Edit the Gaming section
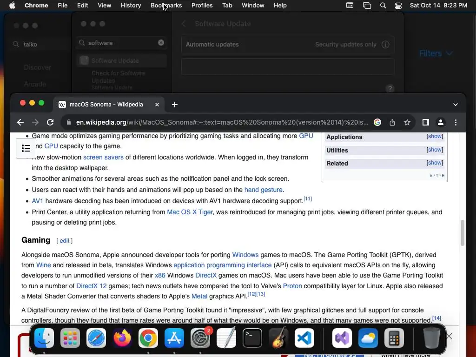Screen dimensions: 476x357 click(x=64, y=241)
